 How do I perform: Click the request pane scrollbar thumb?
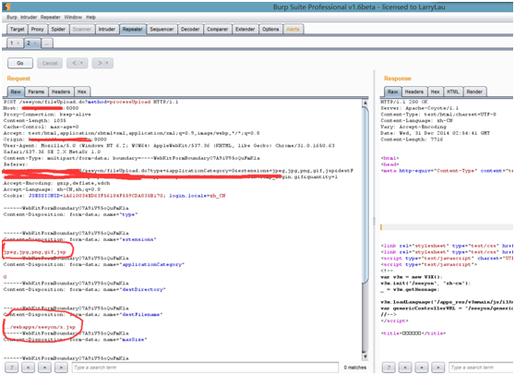pyautogui.click(x=365, y=194)
